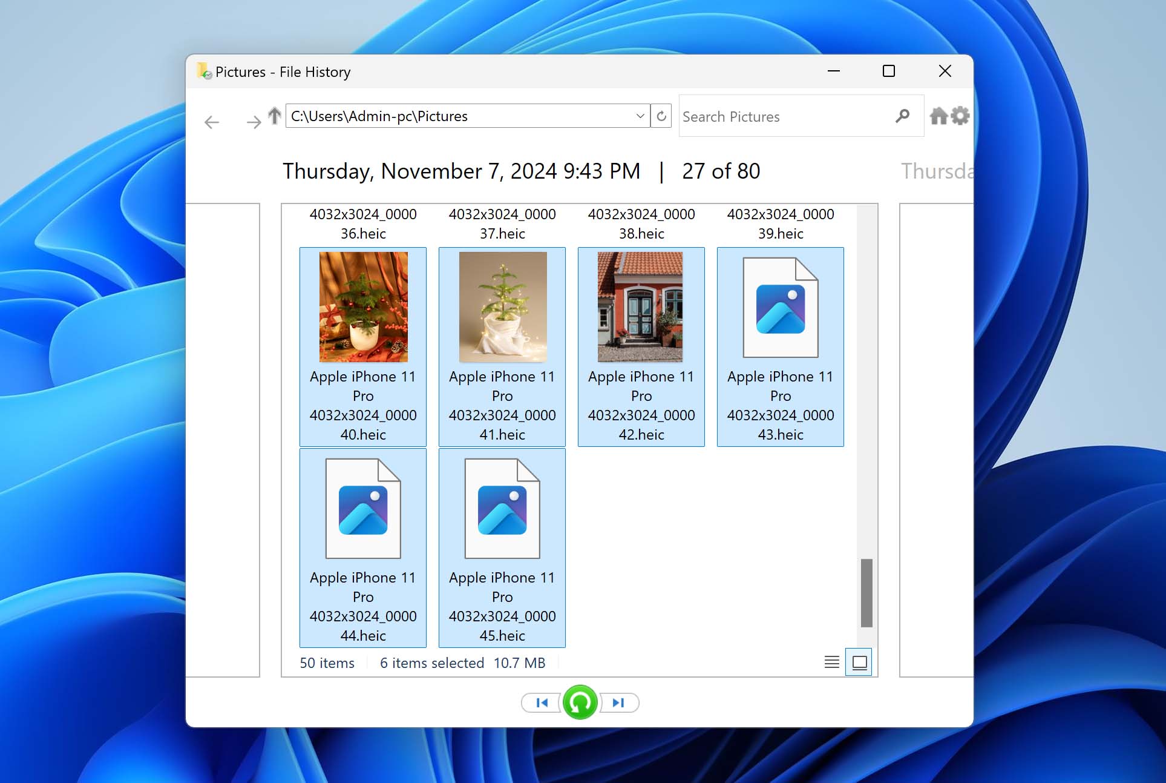Image resolution: width=1166 pixels, height=783 pixels.
Task: Go to previous version
Action: point(542,702)
